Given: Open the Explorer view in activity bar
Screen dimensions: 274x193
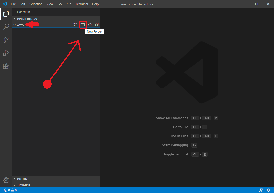Looking at the screenshot, I should coord(6,13).
